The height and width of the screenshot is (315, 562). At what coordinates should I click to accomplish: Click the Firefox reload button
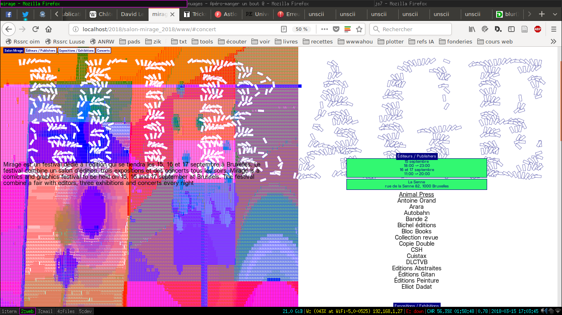pyautogui.click(x=35, y=29)
